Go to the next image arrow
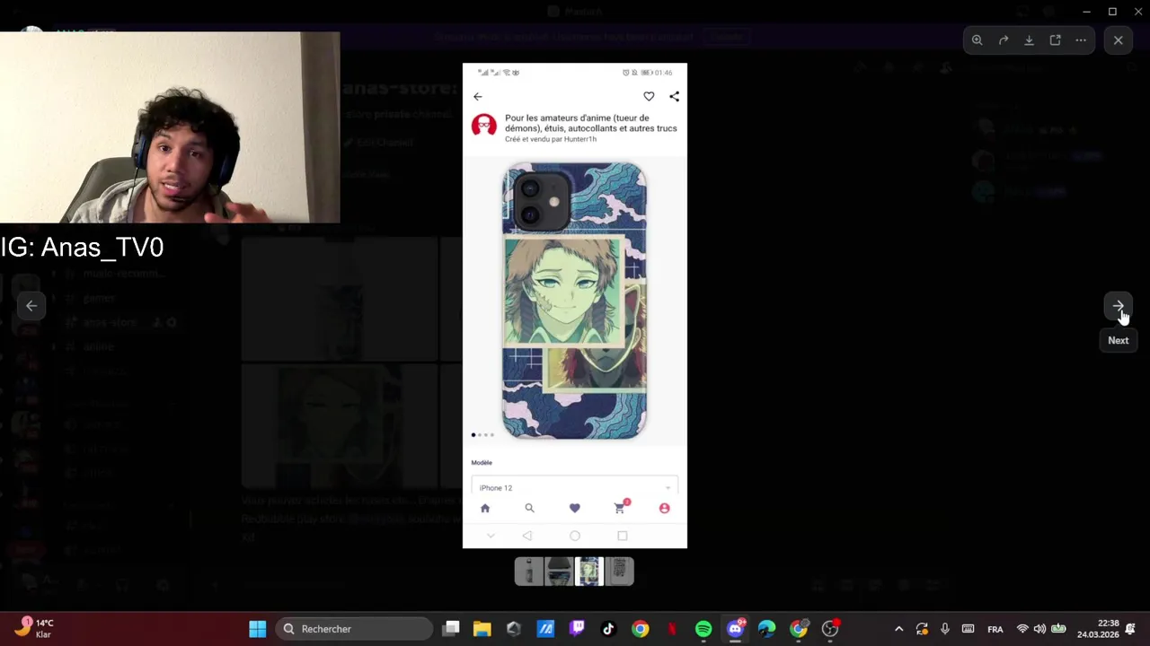This screenshot has height=646, width=1150. pos(1118,306)
